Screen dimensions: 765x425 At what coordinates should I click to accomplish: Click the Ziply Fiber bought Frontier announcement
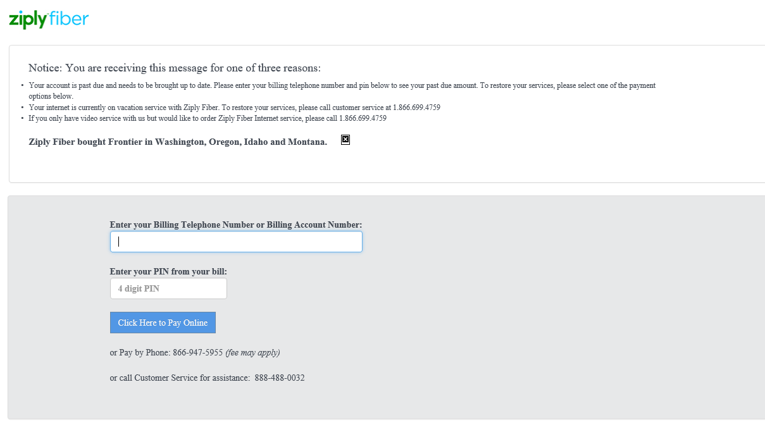point(178,142)
